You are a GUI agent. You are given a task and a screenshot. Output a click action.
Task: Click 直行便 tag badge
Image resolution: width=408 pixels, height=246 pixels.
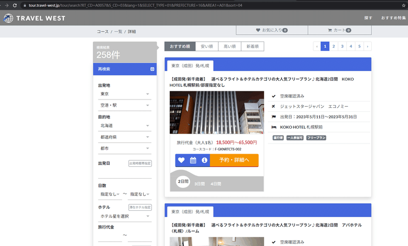[278, 138]
